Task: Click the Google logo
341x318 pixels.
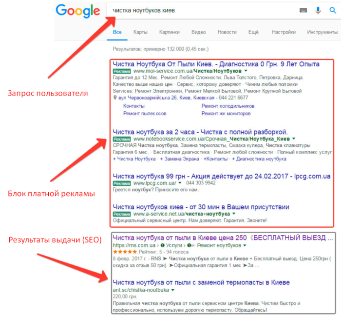Action: [x=78, y=11]
